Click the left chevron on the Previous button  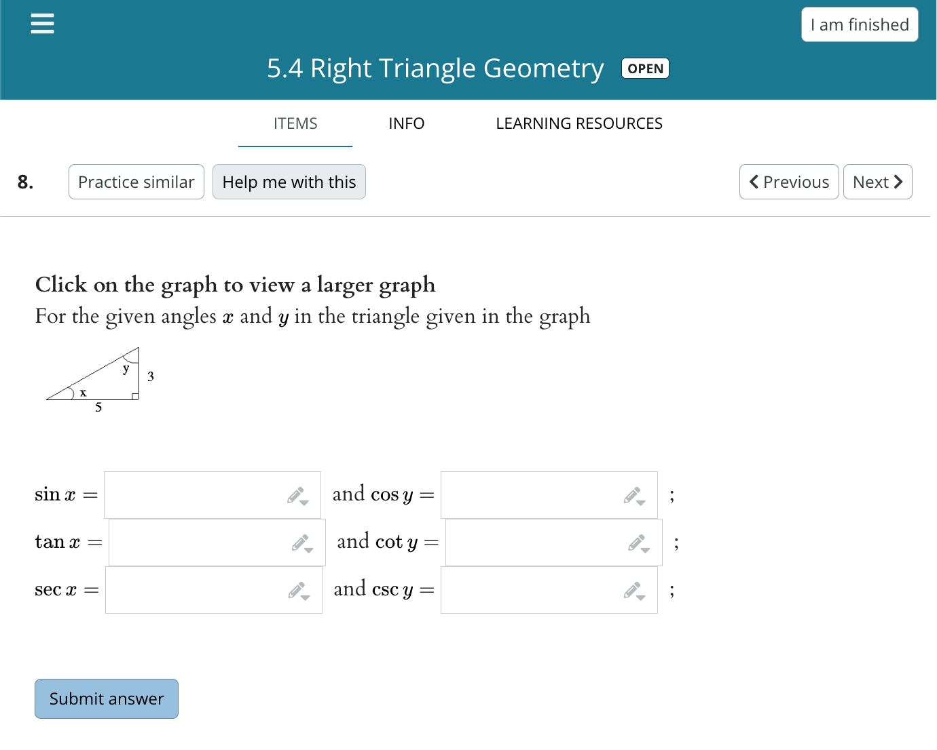click(754, 182)
